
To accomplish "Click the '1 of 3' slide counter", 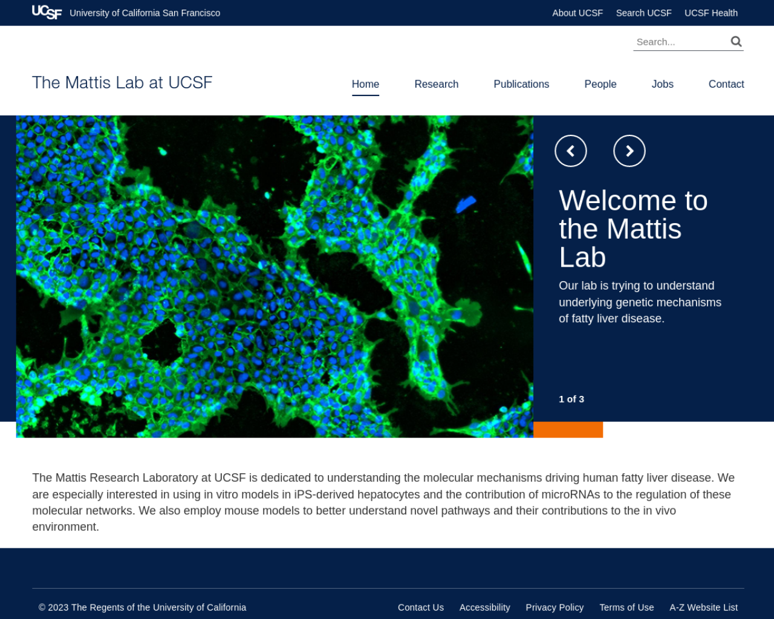I will [x=571, y=399].
